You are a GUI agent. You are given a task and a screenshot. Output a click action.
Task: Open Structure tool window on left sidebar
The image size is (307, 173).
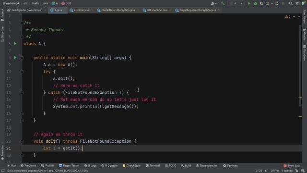tap(2, 34)
